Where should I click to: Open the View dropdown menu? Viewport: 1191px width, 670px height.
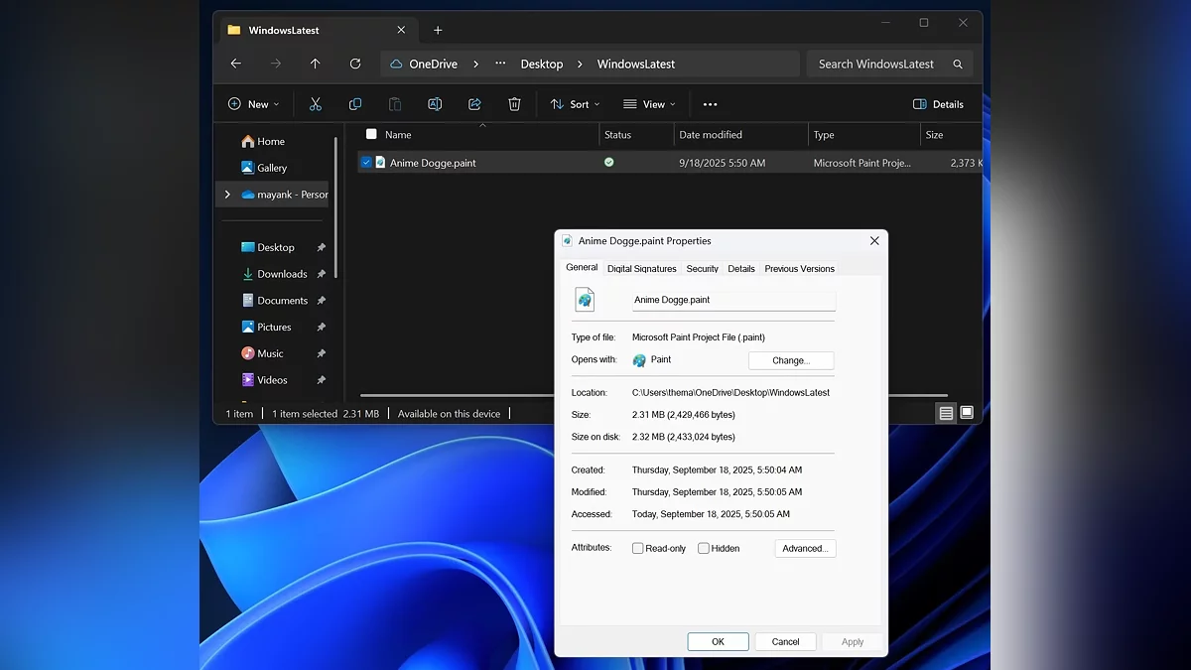tap(649, 104)
